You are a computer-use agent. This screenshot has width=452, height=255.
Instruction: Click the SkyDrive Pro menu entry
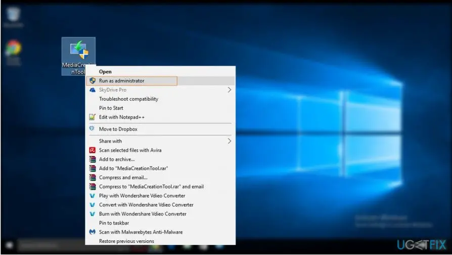[160, 90]
